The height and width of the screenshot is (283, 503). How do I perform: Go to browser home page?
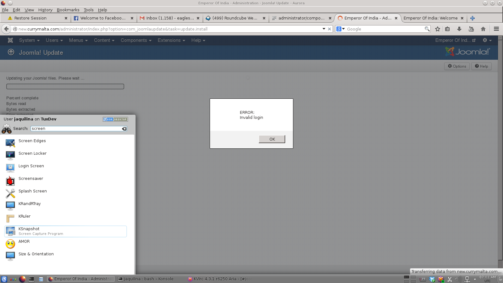click(x=483, y=29)
